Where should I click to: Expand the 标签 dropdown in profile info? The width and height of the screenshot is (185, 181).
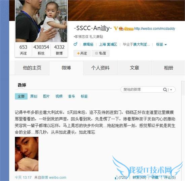click(161, 44)
